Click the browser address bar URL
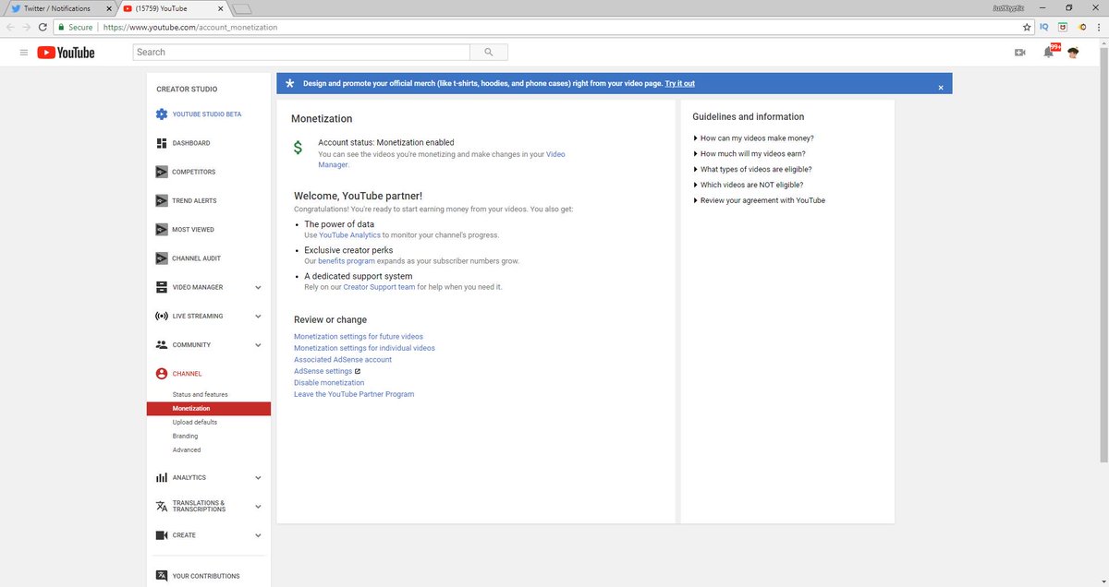Screen dimensions: 1109x587 click(190, 27)
